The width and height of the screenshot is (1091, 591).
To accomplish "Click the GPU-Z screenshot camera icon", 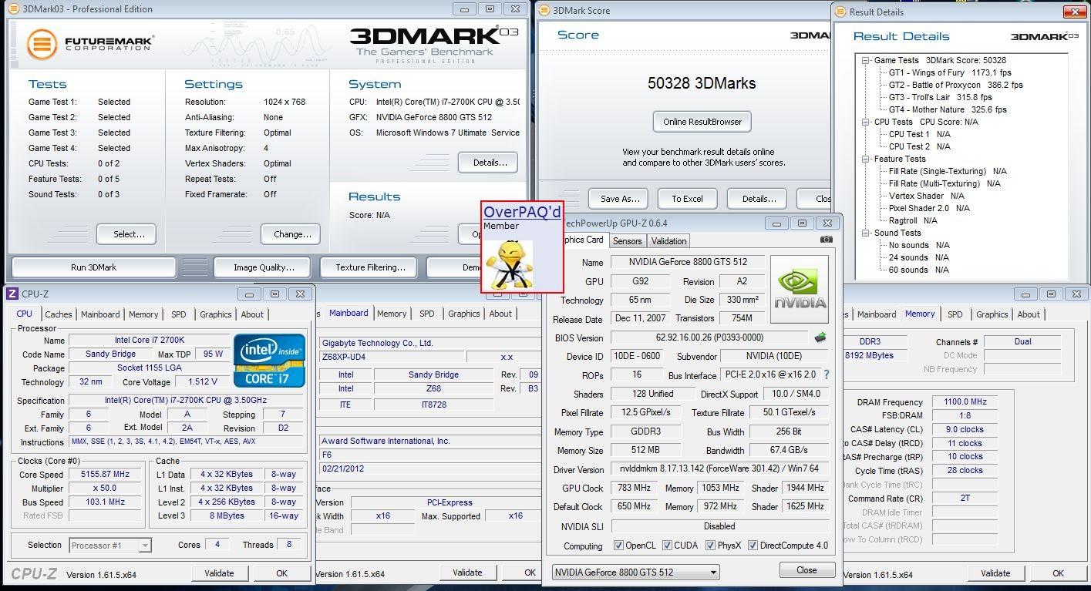I will 827,240.
